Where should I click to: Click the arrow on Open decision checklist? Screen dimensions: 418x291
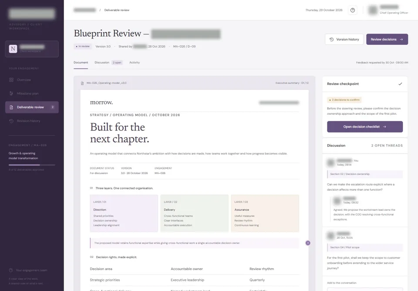point(384,127)
